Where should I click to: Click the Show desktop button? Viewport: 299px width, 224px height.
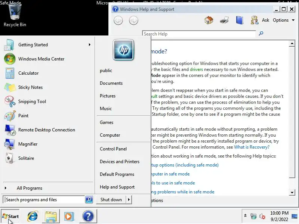coord(295,216)
